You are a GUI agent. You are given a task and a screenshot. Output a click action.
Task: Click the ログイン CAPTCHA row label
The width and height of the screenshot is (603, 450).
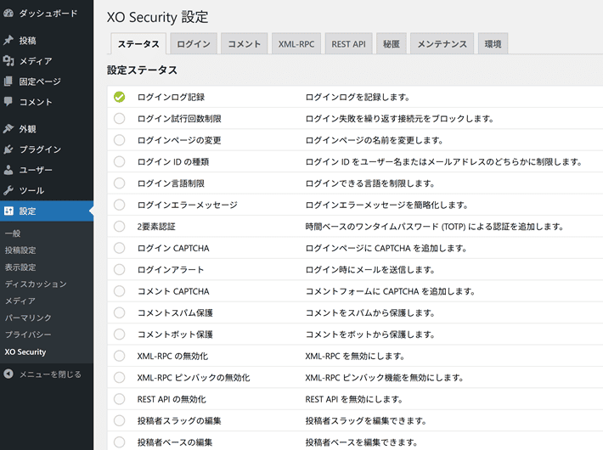tap(173, 248)
